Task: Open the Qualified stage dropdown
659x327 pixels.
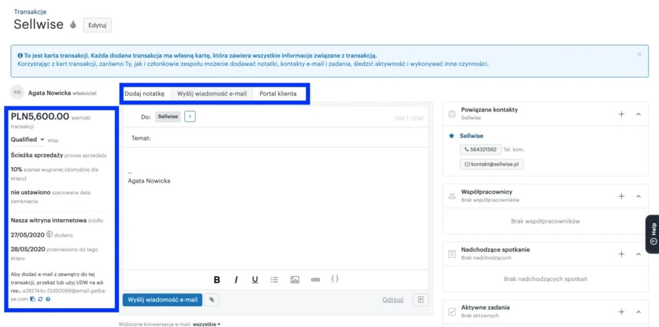Action: coord(27,140)
